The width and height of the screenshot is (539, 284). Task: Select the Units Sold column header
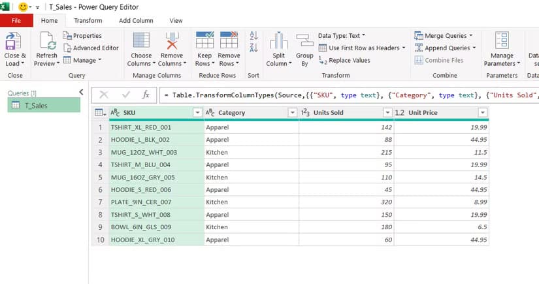pos(346,113)
